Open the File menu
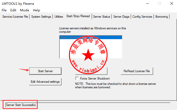The width and height of the screenshot is (177, 110). pyautogui.click(x=4, y=10)
